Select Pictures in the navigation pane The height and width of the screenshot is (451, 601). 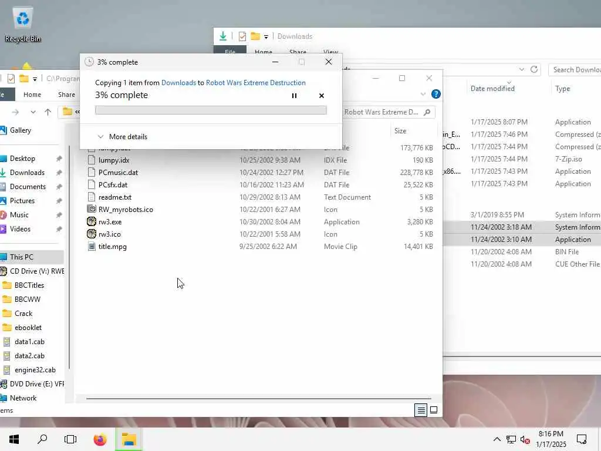pos(22,201)
